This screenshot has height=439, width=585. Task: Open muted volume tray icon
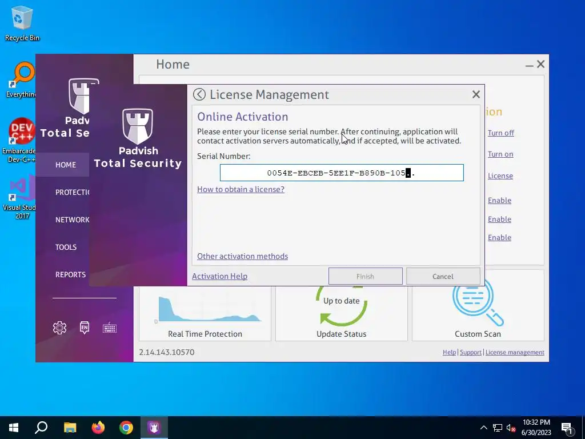[511, 428]
